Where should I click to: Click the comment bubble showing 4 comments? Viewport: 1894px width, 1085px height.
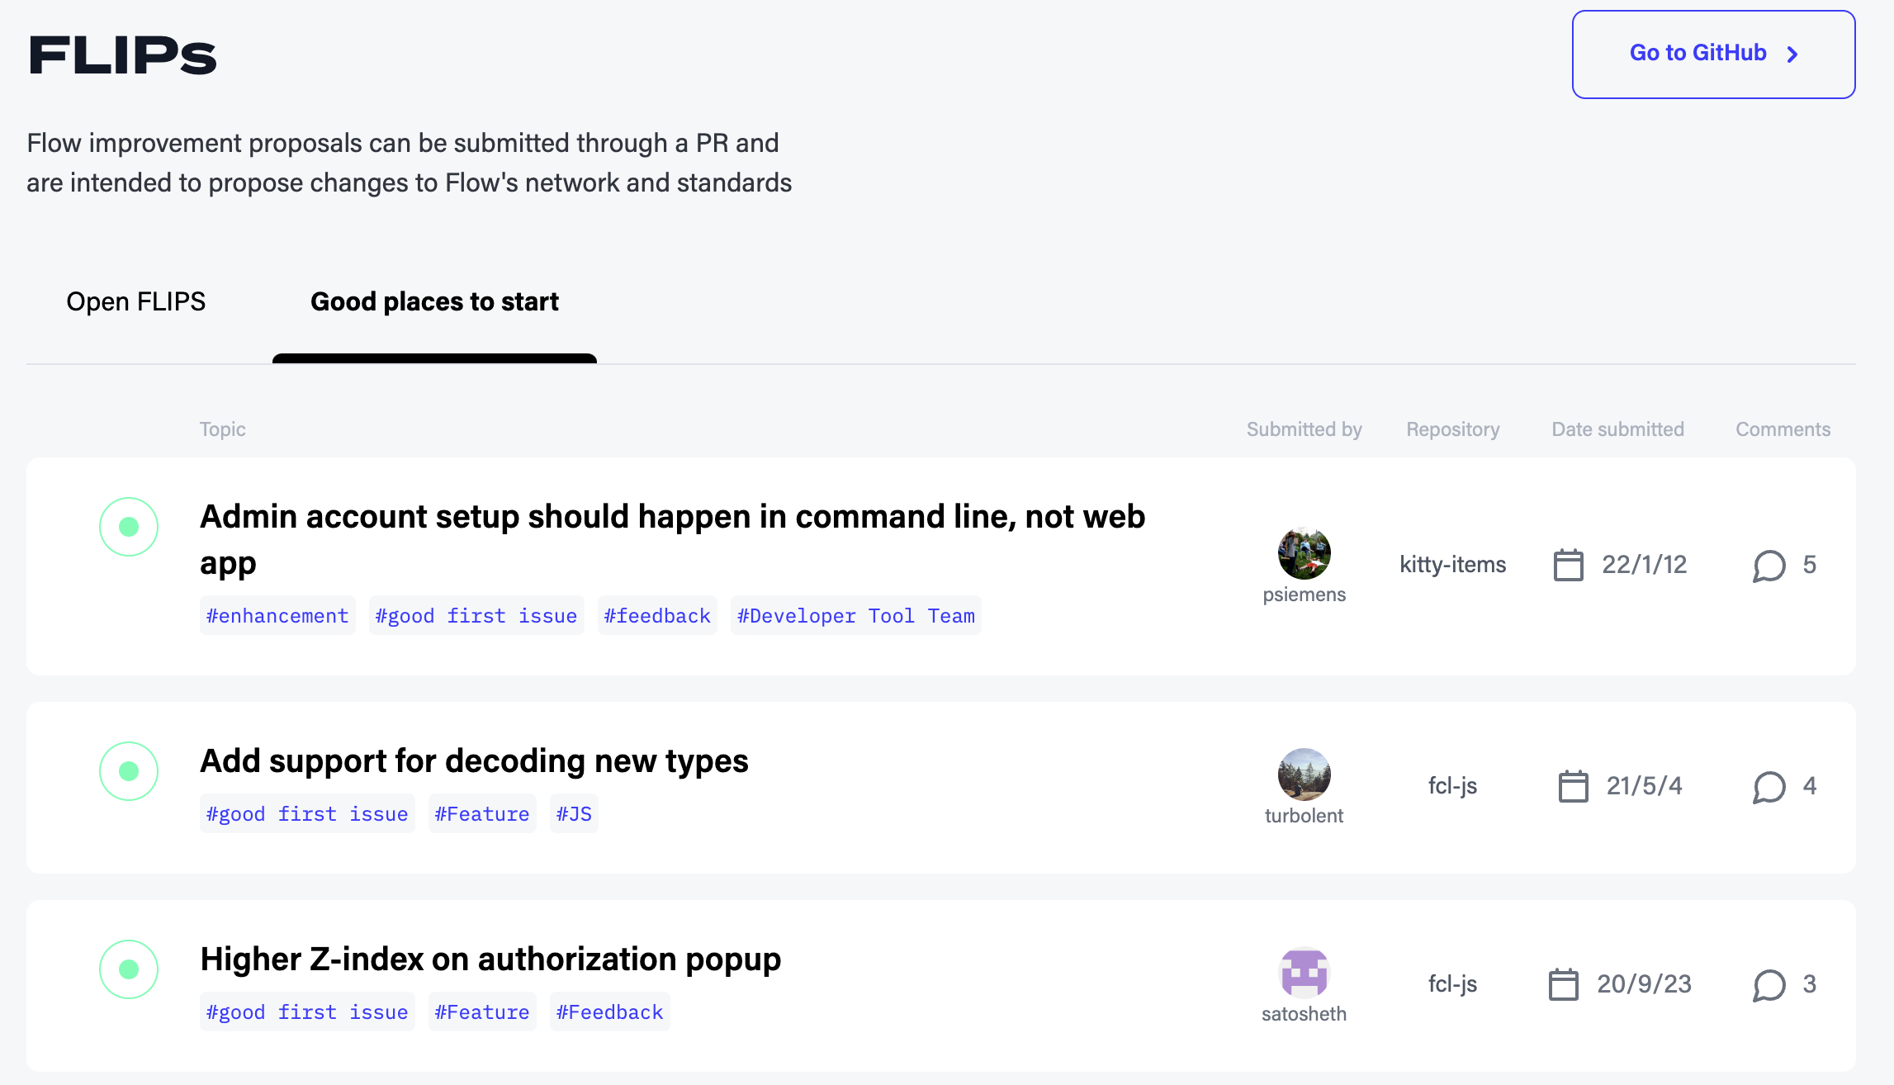click(x=1769, y=786)
